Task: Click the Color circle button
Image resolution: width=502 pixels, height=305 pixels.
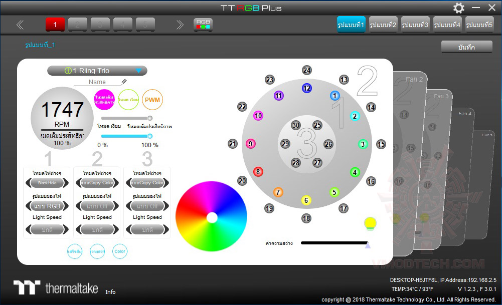Action: coord(120,251)
